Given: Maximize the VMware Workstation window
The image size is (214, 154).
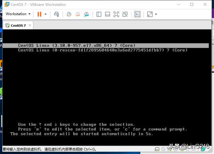Looking at the screenshot, I should point(192,4).
